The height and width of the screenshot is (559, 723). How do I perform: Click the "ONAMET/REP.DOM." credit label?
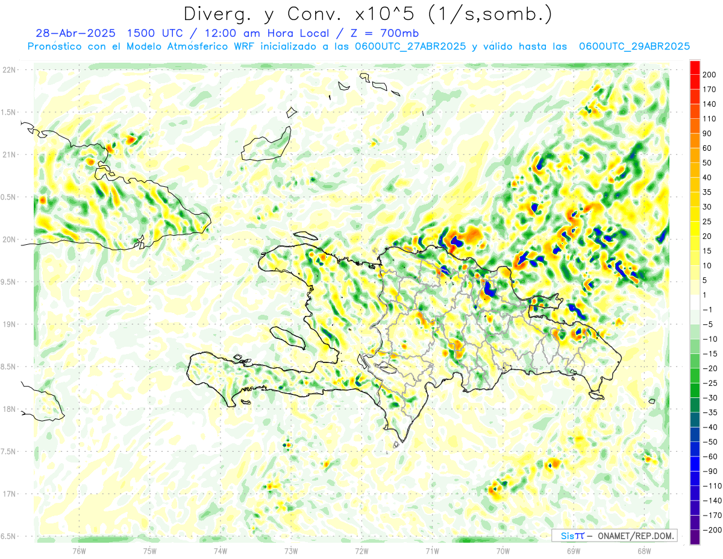click(636, 536)
